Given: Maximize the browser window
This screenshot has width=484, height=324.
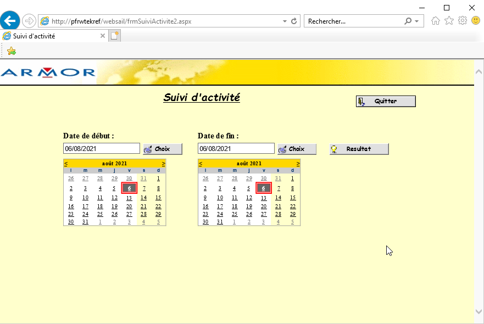Looking at the screenshot, I should (447, 8).
